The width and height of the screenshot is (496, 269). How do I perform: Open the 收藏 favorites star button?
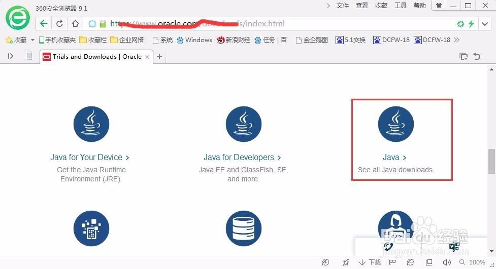pyautogui.click(x=16, y=40)
